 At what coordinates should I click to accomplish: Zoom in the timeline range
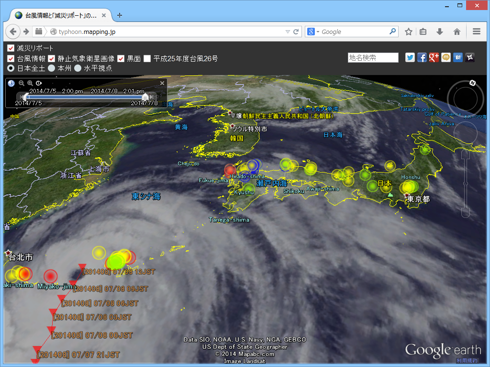pyautogui.click(x=30, y=83)
